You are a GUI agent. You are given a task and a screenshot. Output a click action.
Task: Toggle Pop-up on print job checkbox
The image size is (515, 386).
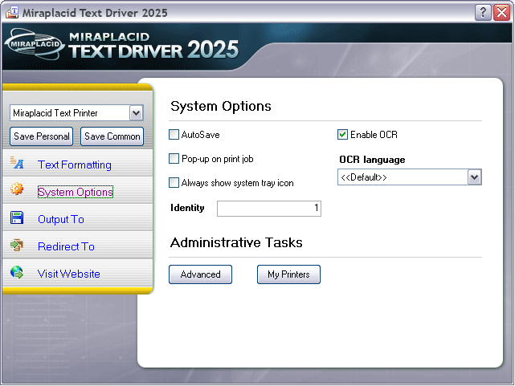[174, 159]
